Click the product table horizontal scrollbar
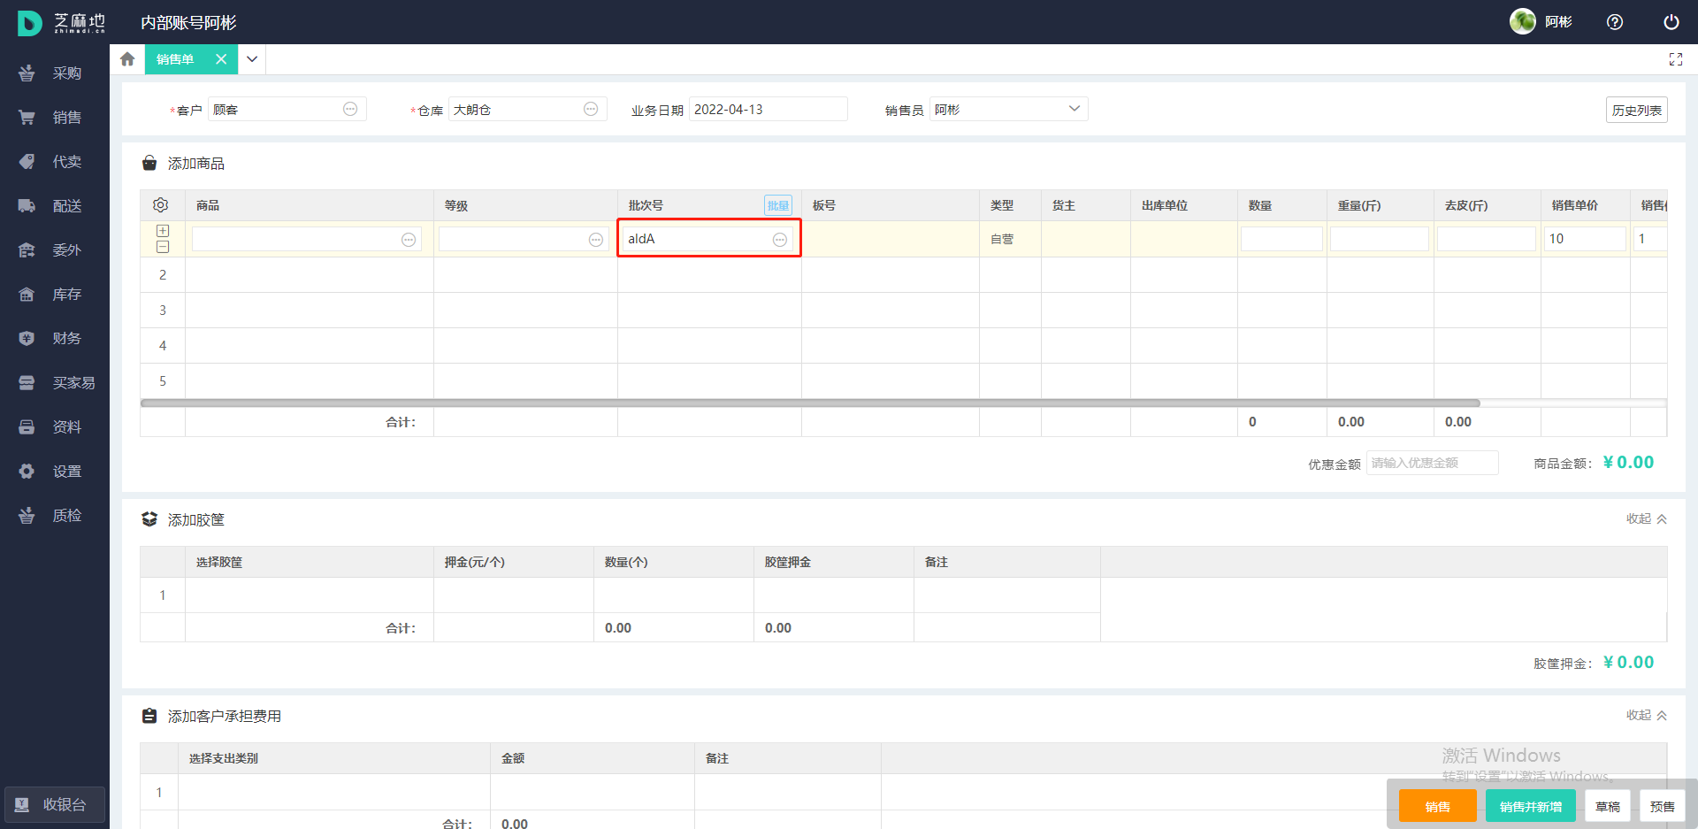This screenshot has height=829, width=1698. (x=810, y=403)
